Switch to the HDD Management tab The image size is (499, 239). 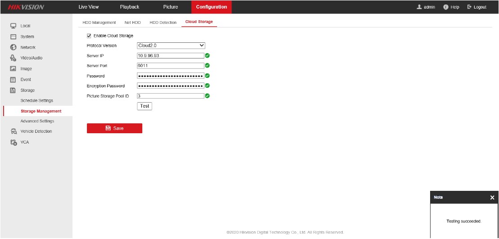[x=99, y=23]
